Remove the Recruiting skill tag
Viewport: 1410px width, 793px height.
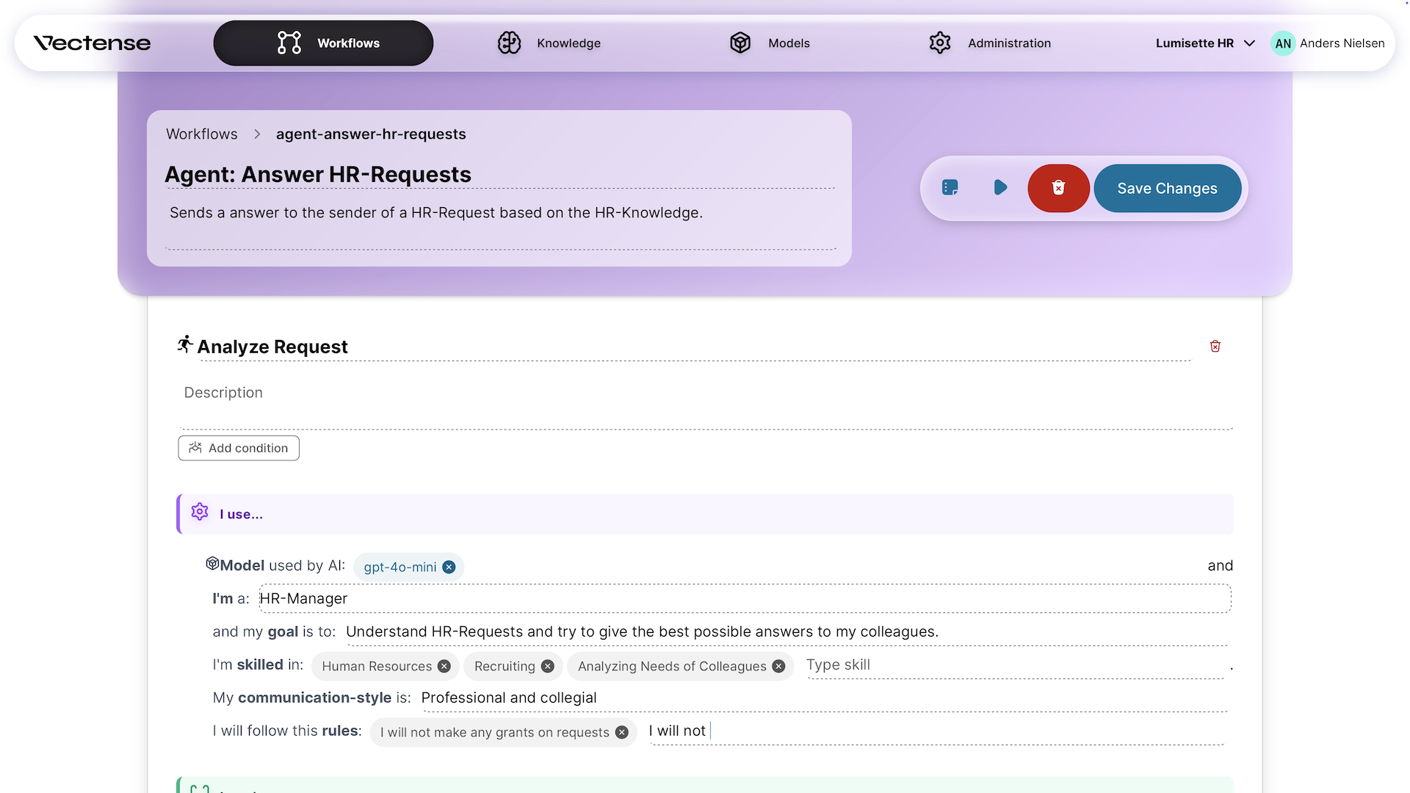(x=548, y=667)
